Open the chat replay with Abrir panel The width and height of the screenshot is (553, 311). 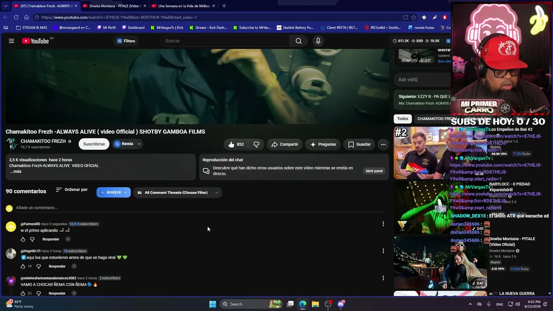point(374,171)
